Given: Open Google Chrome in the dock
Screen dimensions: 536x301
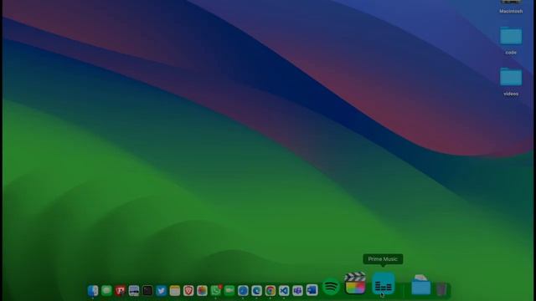Looking at the screenshot, I should click(271, 290).
